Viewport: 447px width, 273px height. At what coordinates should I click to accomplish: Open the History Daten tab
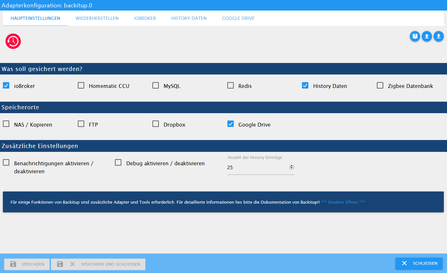coord(189,18)
